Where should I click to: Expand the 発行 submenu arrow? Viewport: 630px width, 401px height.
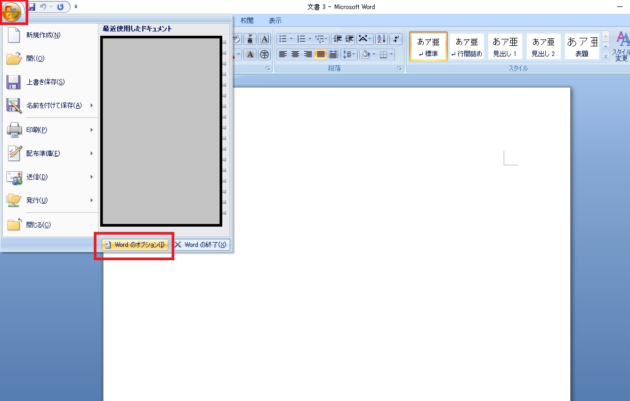click(92, 200)
